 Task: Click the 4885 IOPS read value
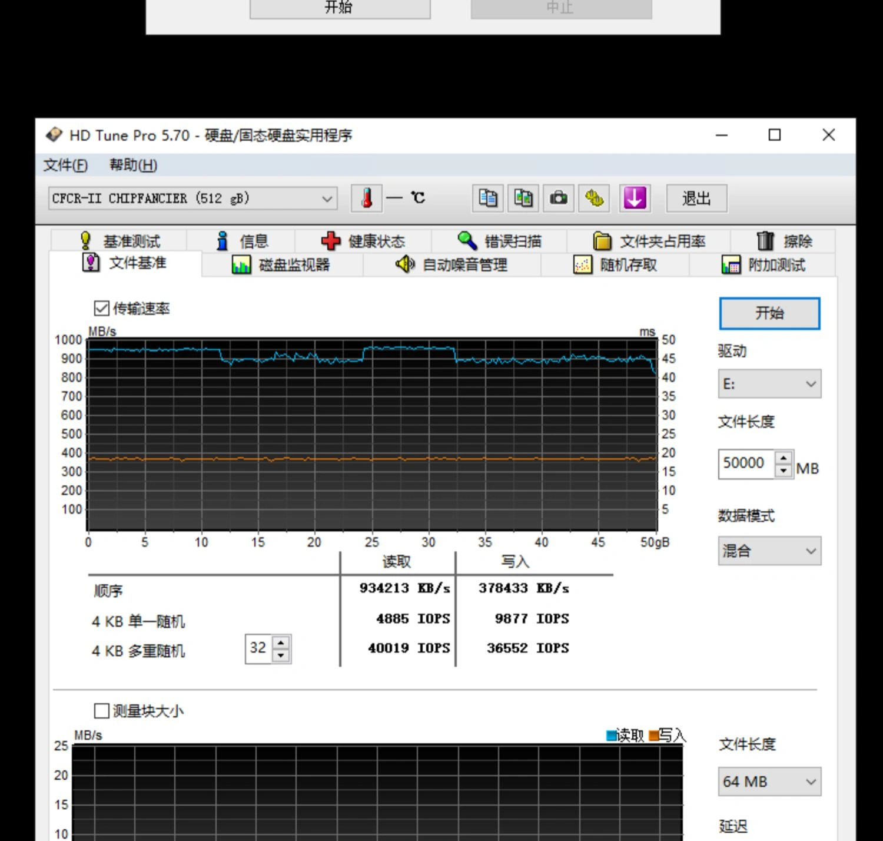pyautogui.click(x=413, y=618)
